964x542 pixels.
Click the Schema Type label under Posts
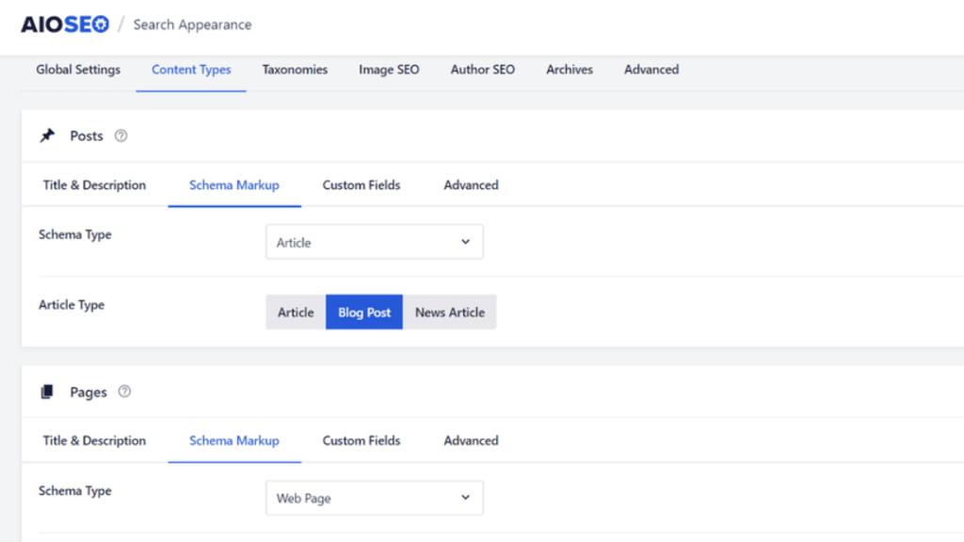pos(75,234)
